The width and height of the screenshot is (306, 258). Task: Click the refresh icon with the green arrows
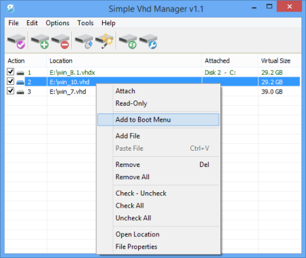128,41
